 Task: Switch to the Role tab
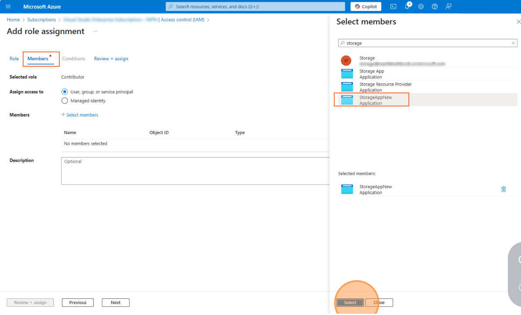click(14, 59)
